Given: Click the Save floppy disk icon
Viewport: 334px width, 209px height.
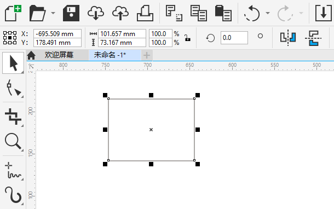Looking at the screenshot, I should 71,13.
